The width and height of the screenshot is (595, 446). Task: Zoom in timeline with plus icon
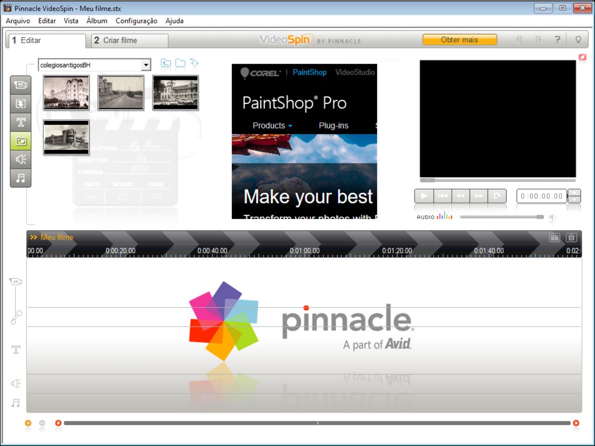pyautogui.click(x=28, y=423)
